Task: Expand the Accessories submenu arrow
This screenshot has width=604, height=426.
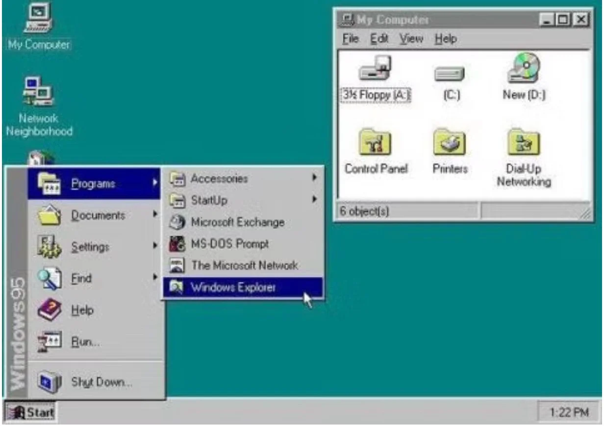Action: click(x=315, y=178)
